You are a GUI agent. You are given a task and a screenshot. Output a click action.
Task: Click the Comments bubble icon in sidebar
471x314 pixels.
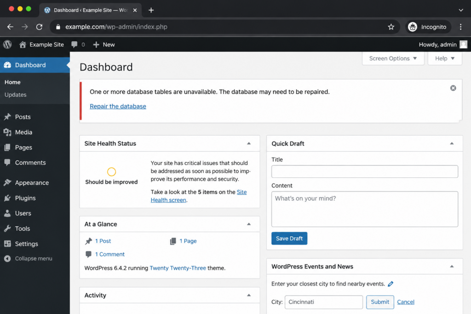(7, 162)
